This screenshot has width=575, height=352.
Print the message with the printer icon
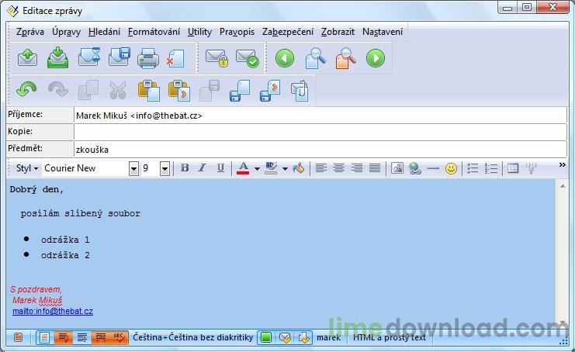pyautogui.click(x=148, y=58)
